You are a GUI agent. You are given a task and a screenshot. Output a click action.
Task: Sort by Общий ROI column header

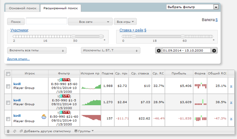click(x=217, y=74)
